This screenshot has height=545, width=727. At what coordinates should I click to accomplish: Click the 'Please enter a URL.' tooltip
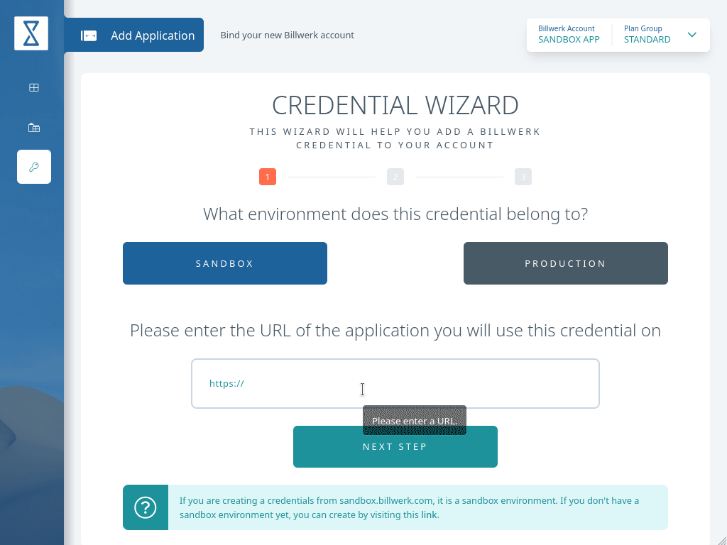pyautogui.click(x=415, y=420)
